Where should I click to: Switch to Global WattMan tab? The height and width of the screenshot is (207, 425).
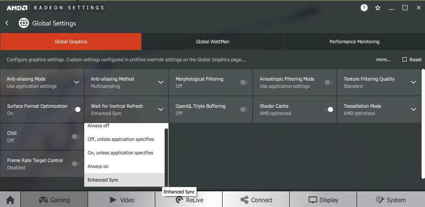coord(213,42)
